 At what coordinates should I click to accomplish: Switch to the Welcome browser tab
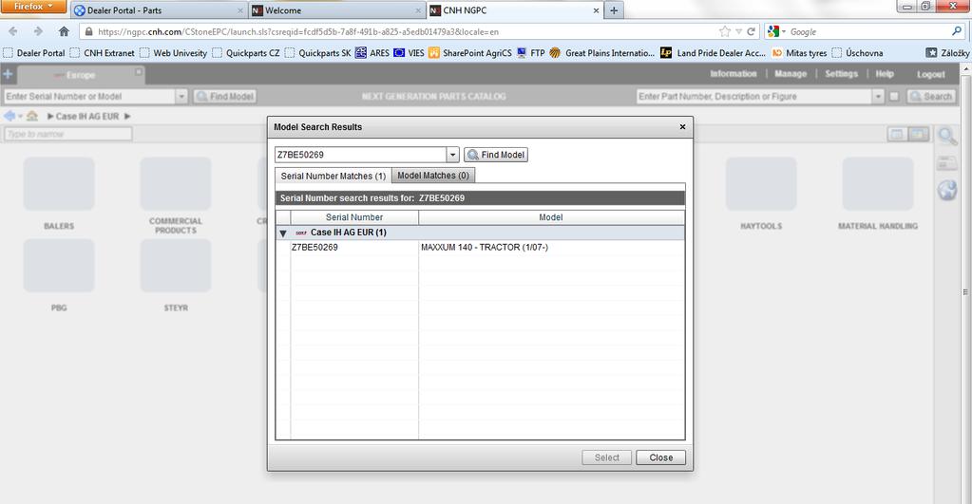[337, 10]
